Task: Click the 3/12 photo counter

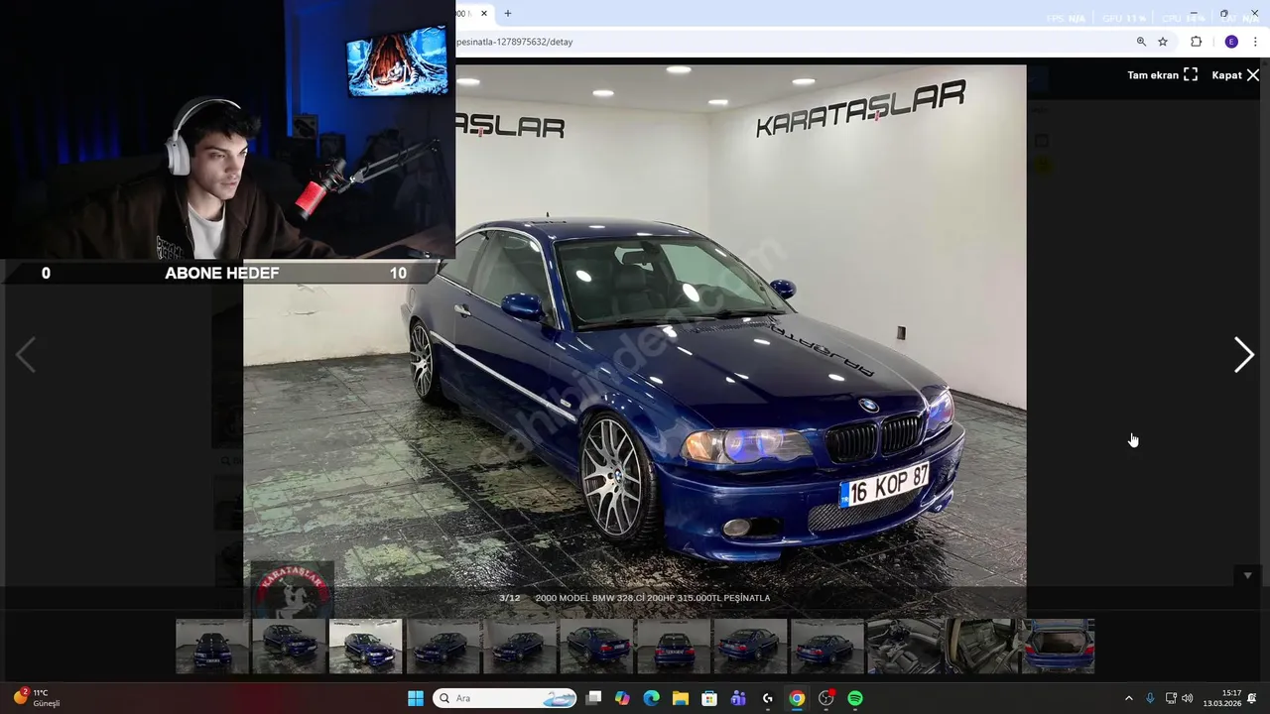Action: click(x=509, y=598)
